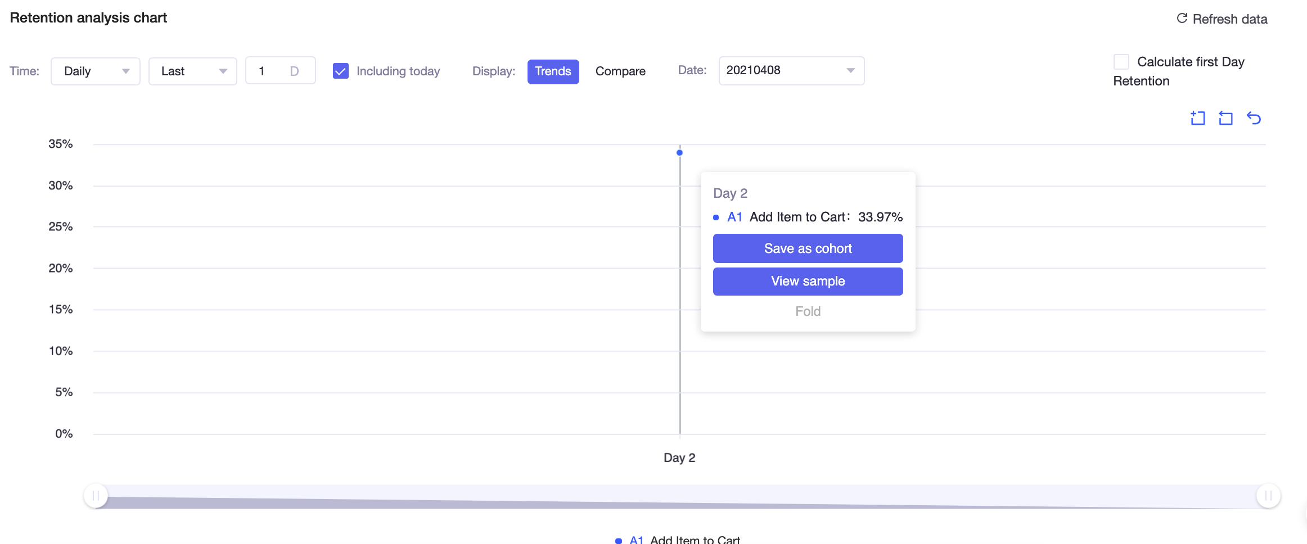The image size is (1307, 544).
Task: Click View sample button
Action: [x=808, y=281]
